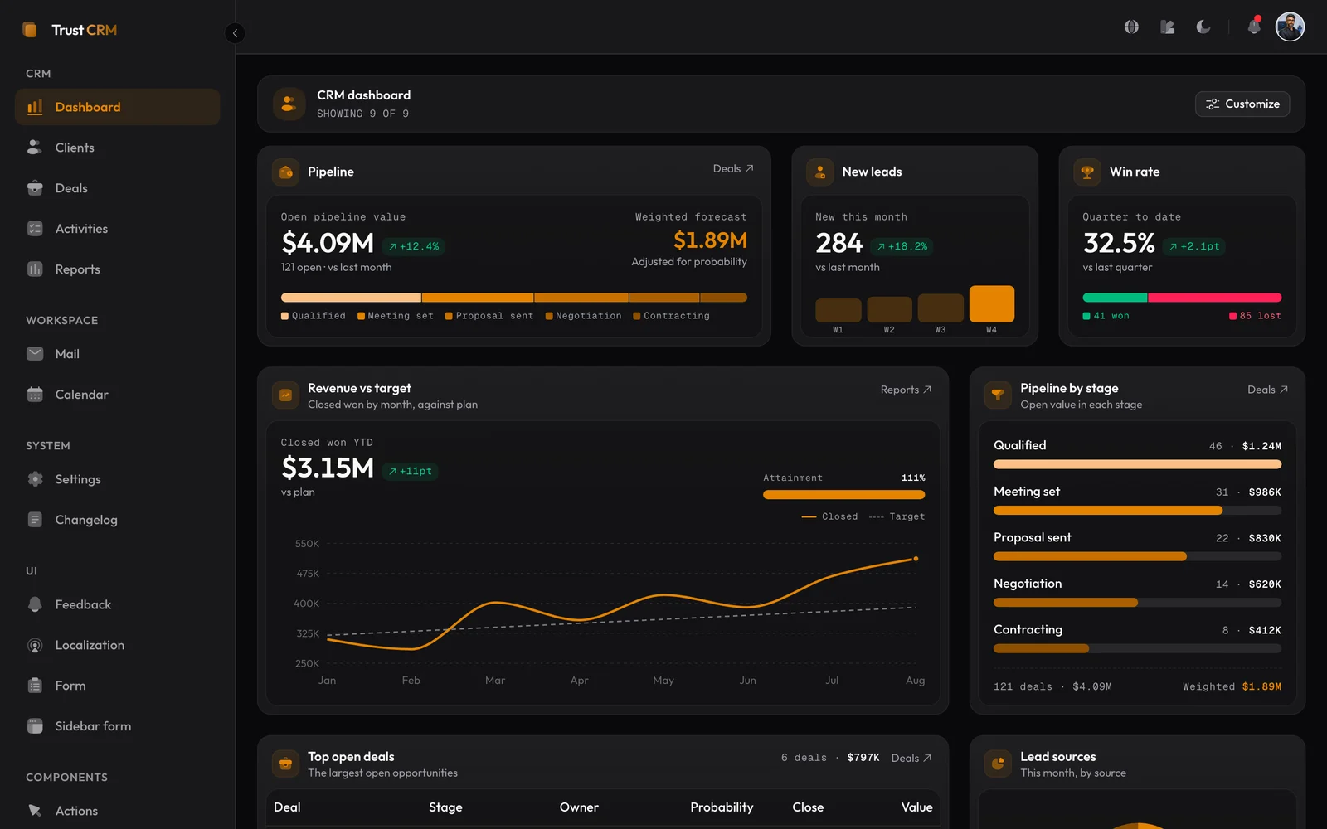Viewport: 1327px width, 829px height.
Task: Open Form via its sidebar icon
Action: pyautogui.click(x=35, y=686)
